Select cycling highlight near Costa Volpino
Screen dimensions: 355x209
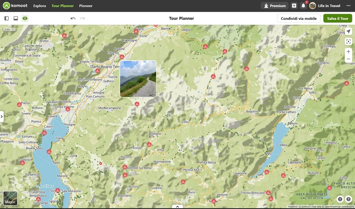point(67,109)
